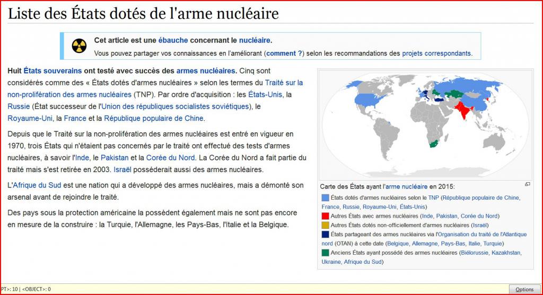Viewport: 543px width, 295px height.
Task: Open the 'Russie' link in the map legend
Action: tap(351, 207)
